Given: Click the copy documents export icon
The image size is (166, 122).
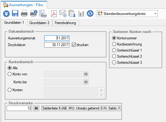Looking at the screenshot, I should pos(72,14).
